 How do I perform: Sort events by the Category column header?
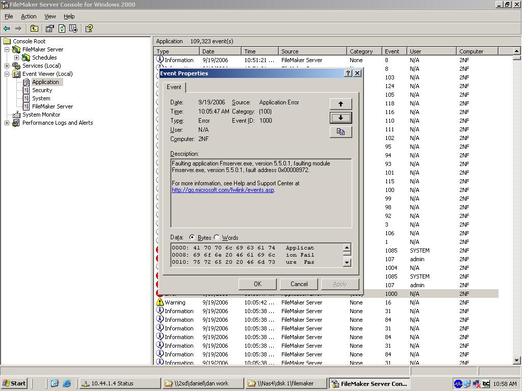[x=364, y=51]
